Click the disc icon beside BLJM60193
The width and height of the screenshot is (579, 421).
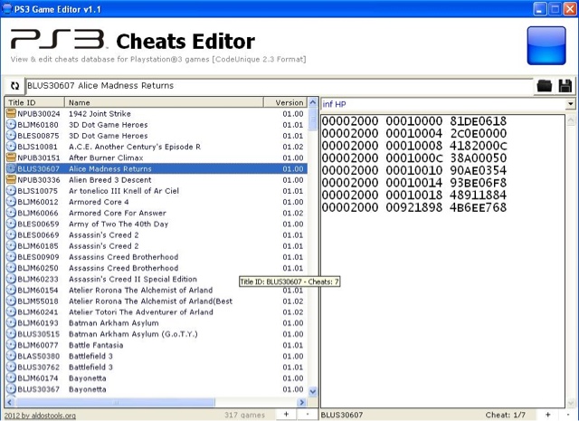tap(12, 322)
